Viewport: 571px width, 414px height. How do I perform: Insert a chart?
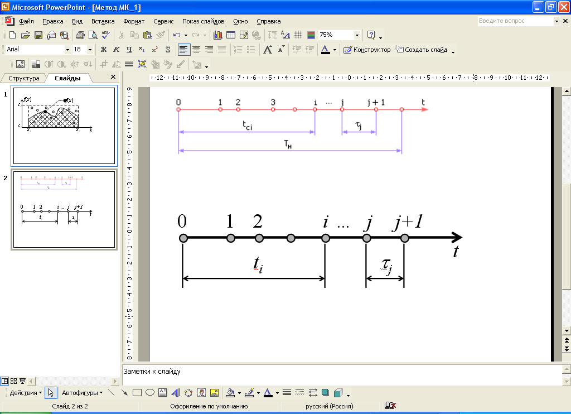tap(218, 35)
